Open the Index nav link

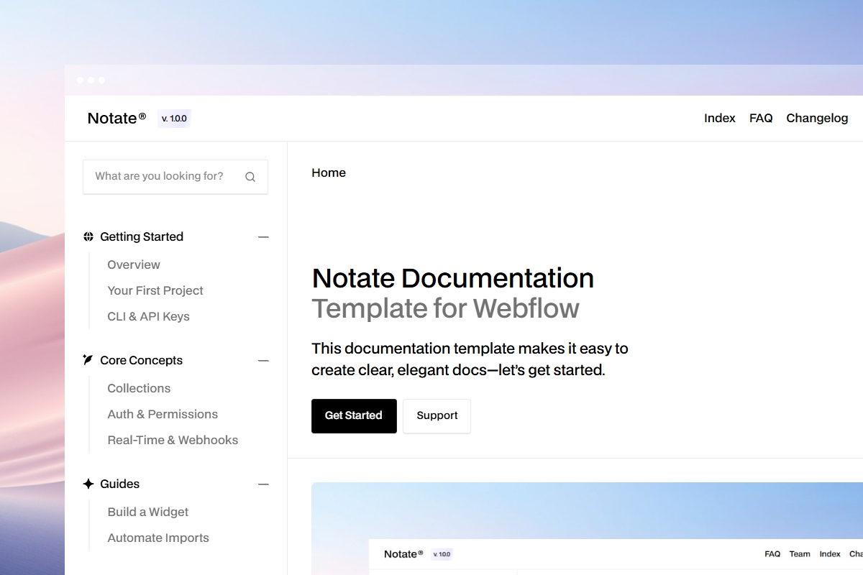[x=720, y=118]
